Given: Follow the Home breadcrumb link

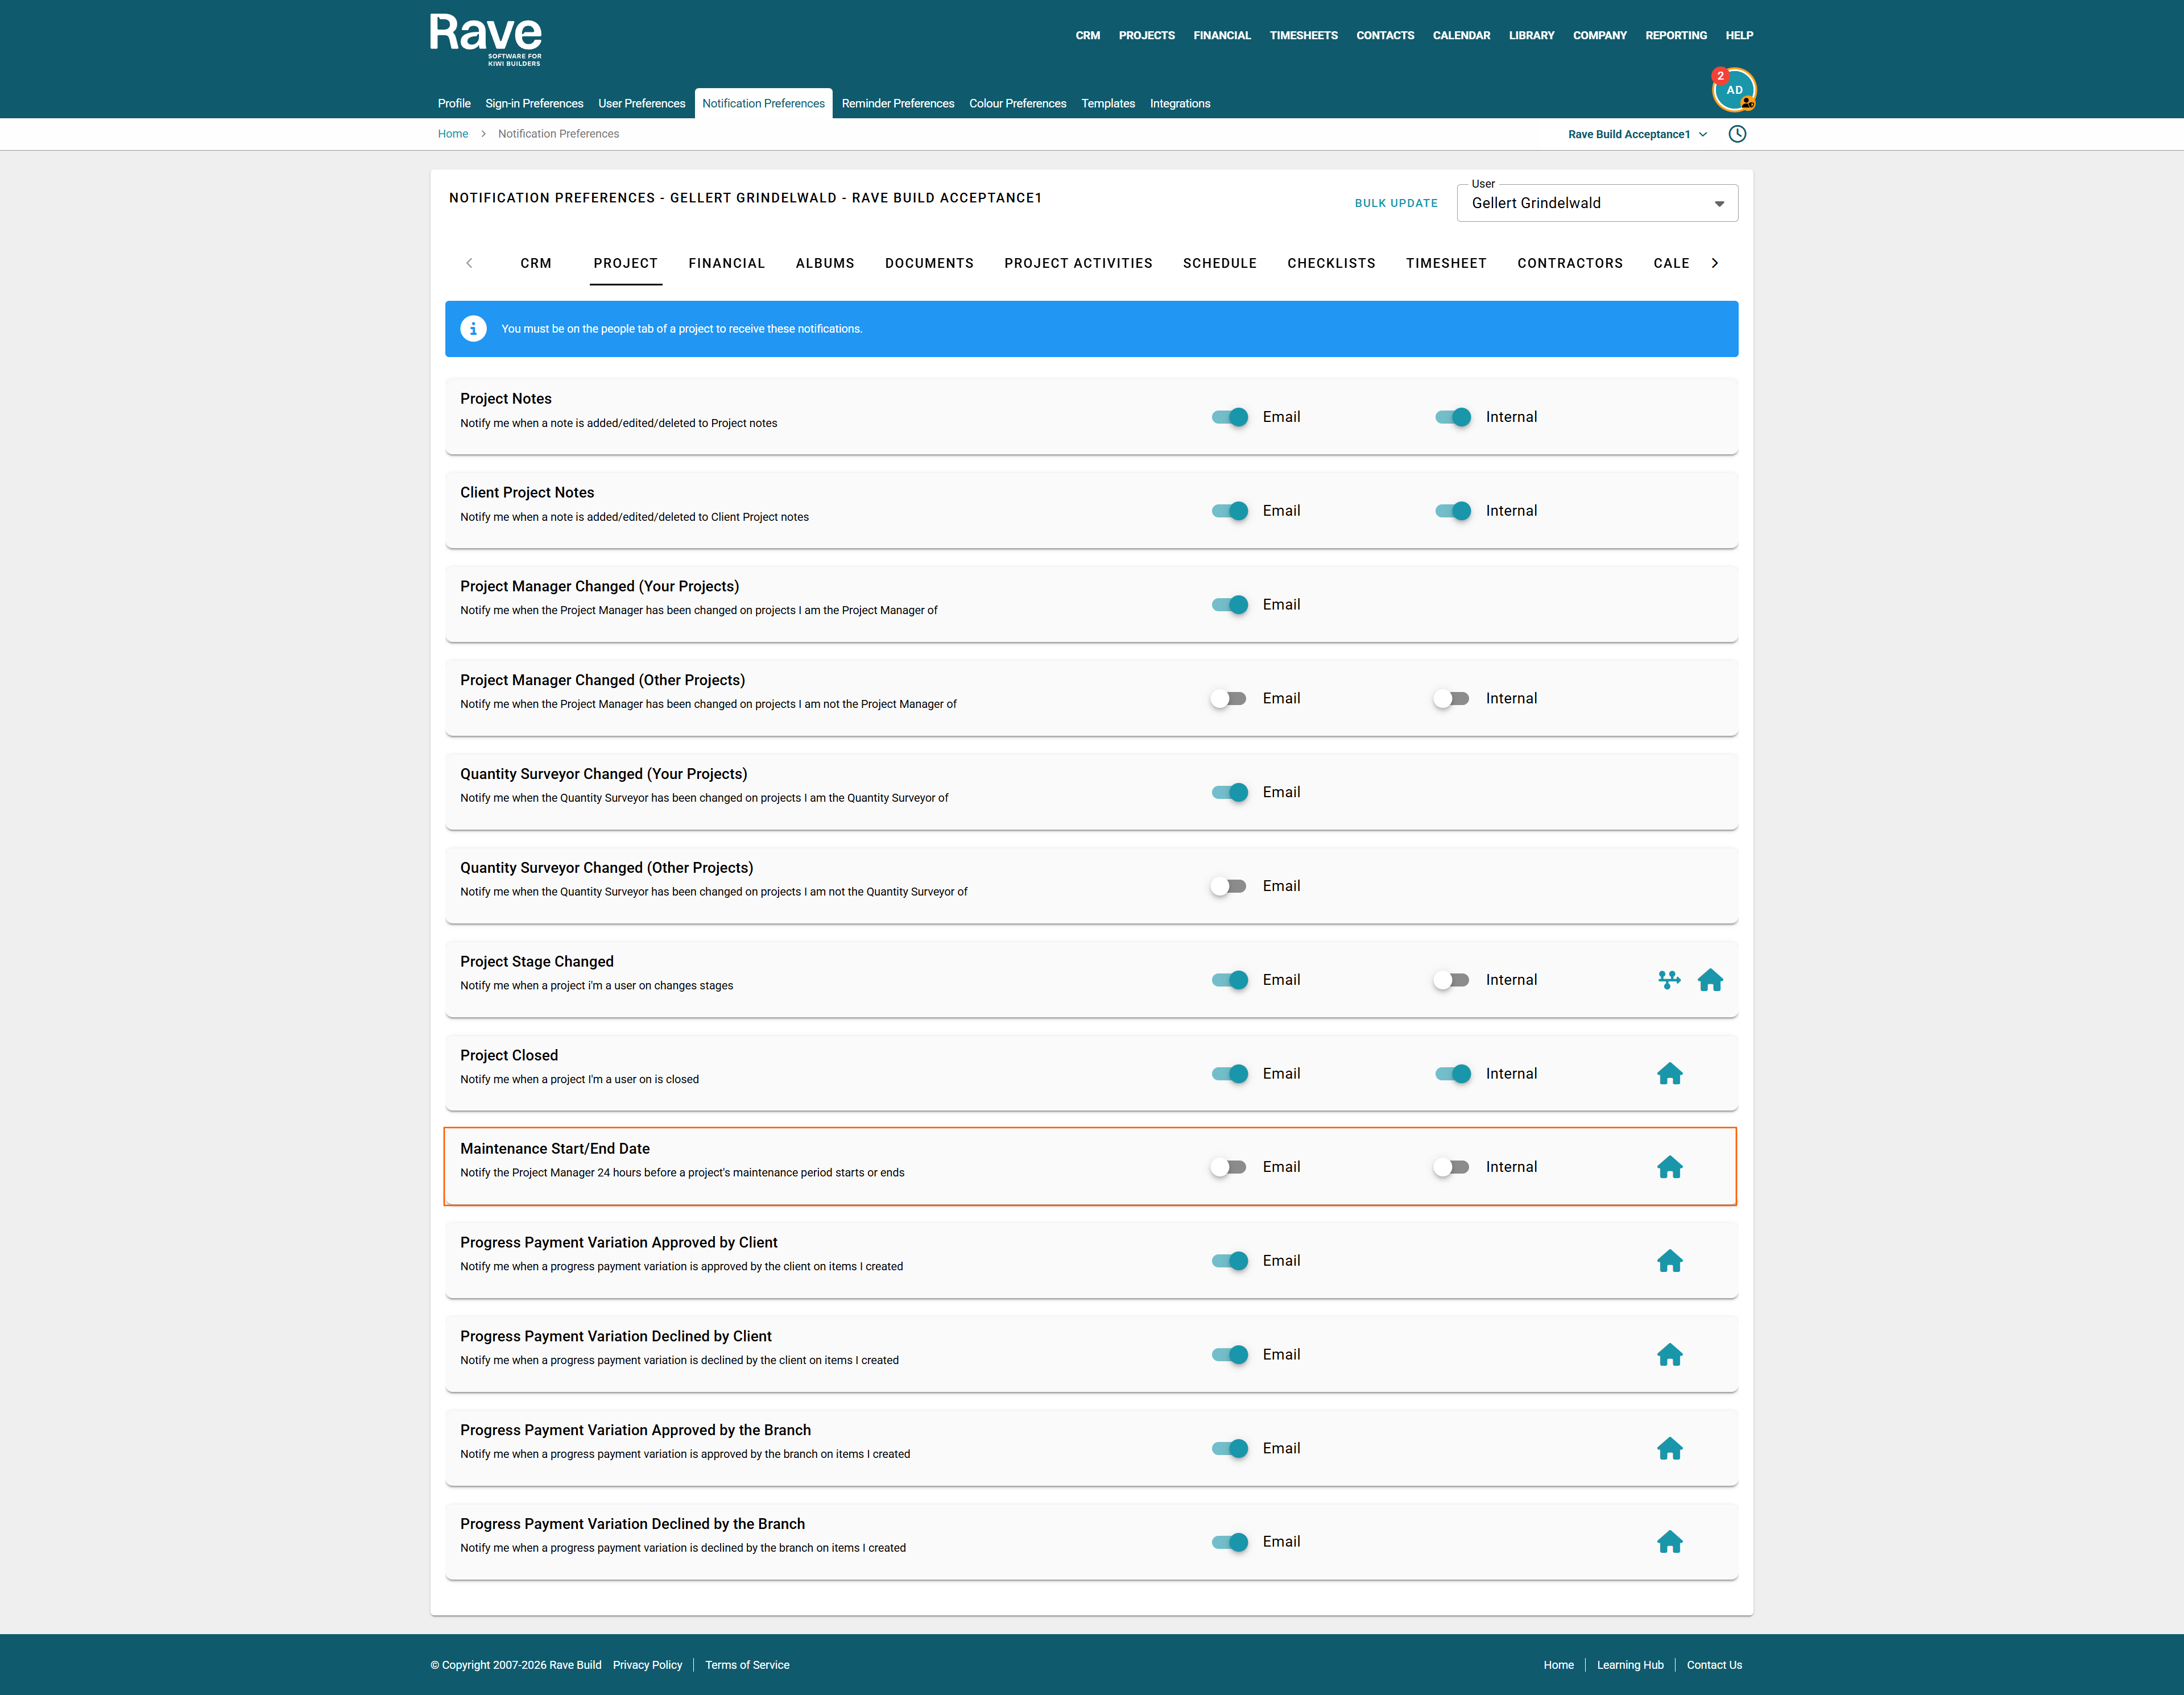Looking at the screenshot, I should [452, 134].
